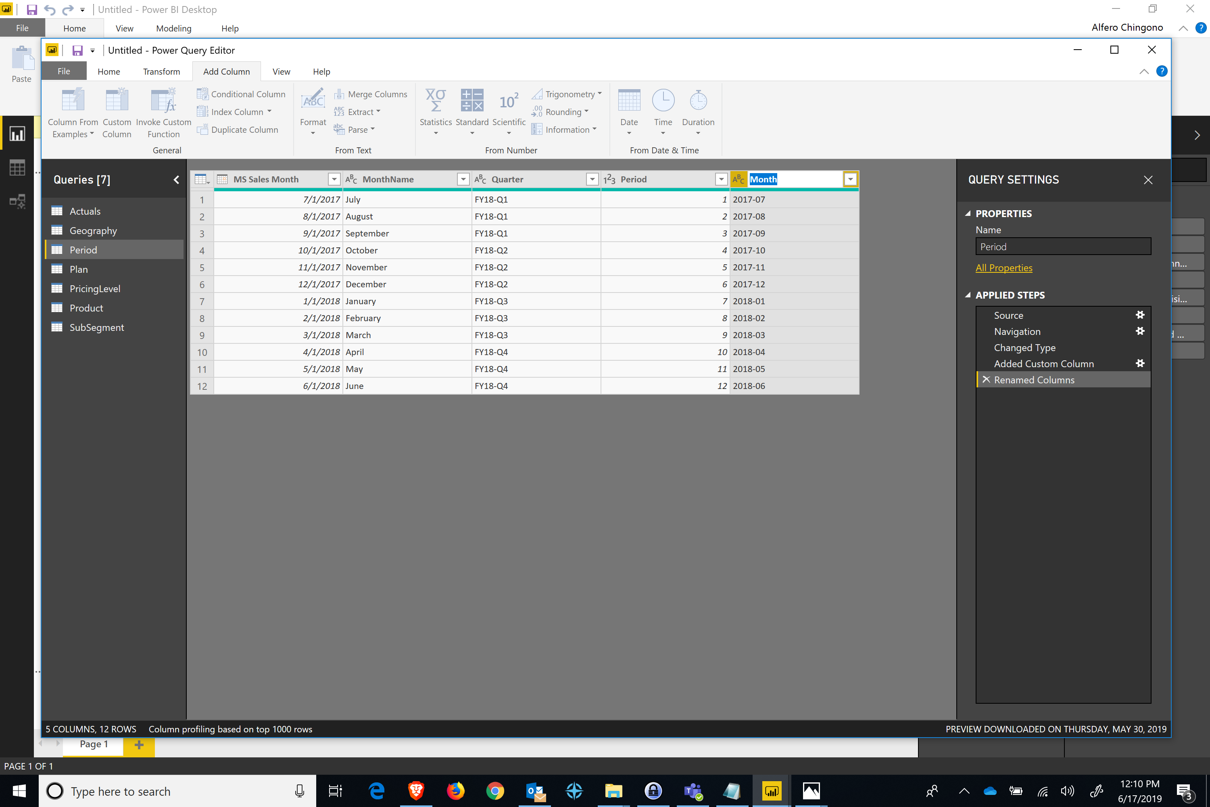
Task: Click Invoke Custom Function icon
Action: click(164, 100)
